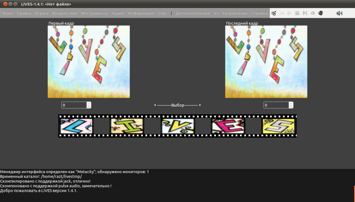
Task: Click the E frame in the filmstrip
Action: pos(228,126)
